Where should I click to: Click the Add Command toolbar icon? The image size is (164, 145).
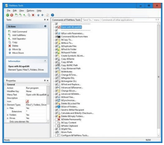click(x=16, y=15)
